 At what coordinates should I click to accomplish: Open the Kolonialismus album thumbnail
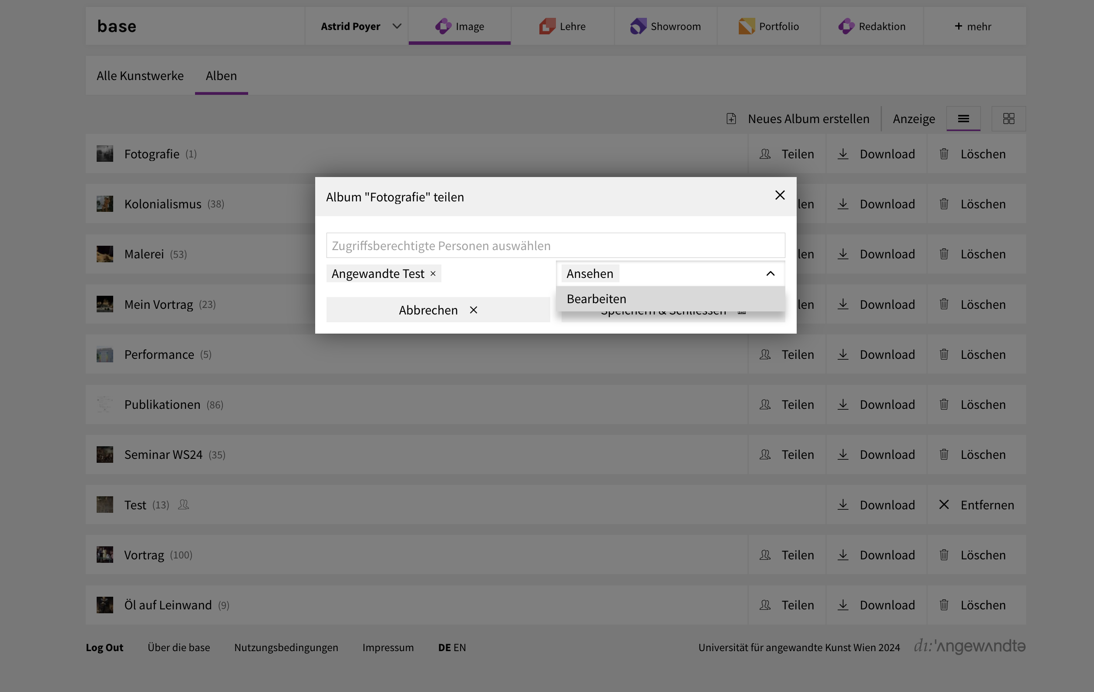point(105,204)
